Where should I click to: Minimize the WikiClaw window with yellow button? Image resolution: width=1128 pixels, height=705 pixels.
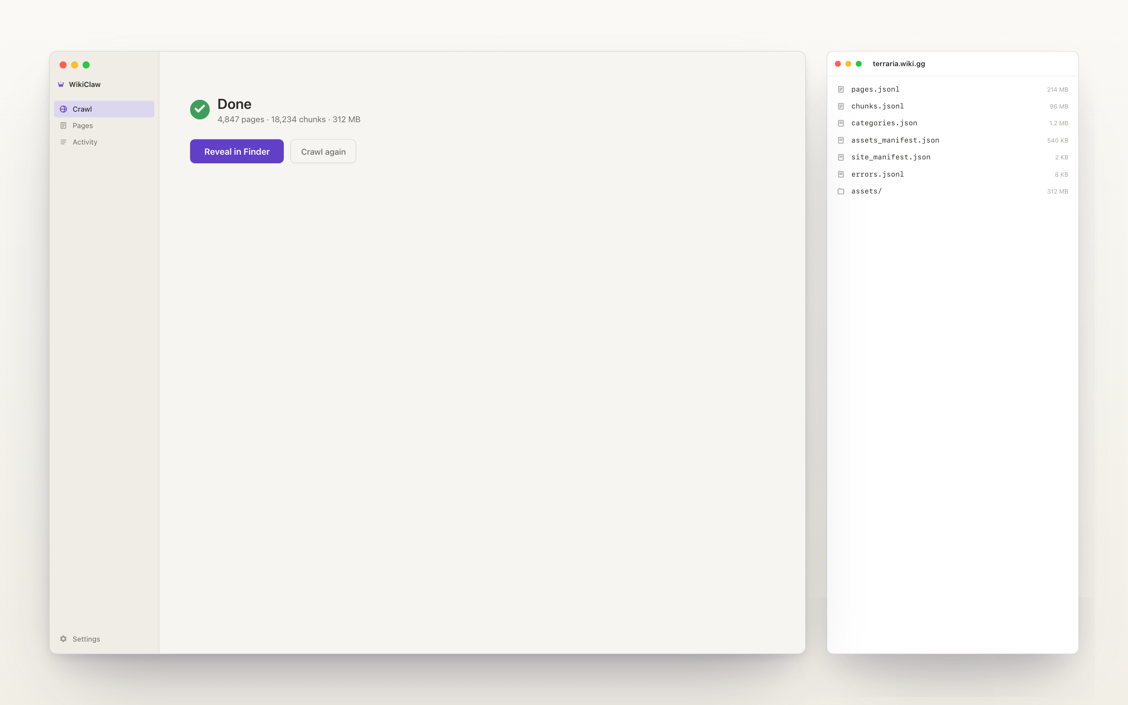click(74, 65)
